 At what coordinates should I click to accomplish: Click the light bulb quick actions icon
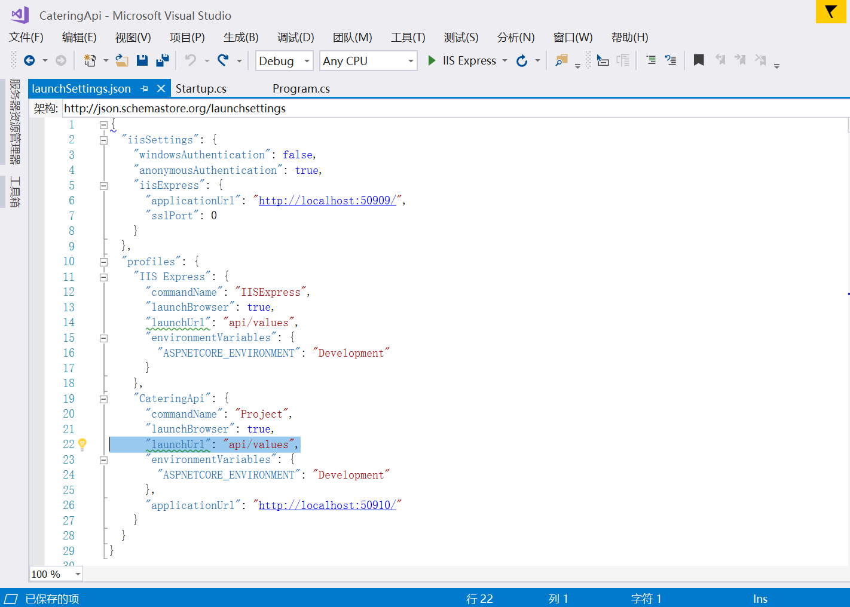82,444
